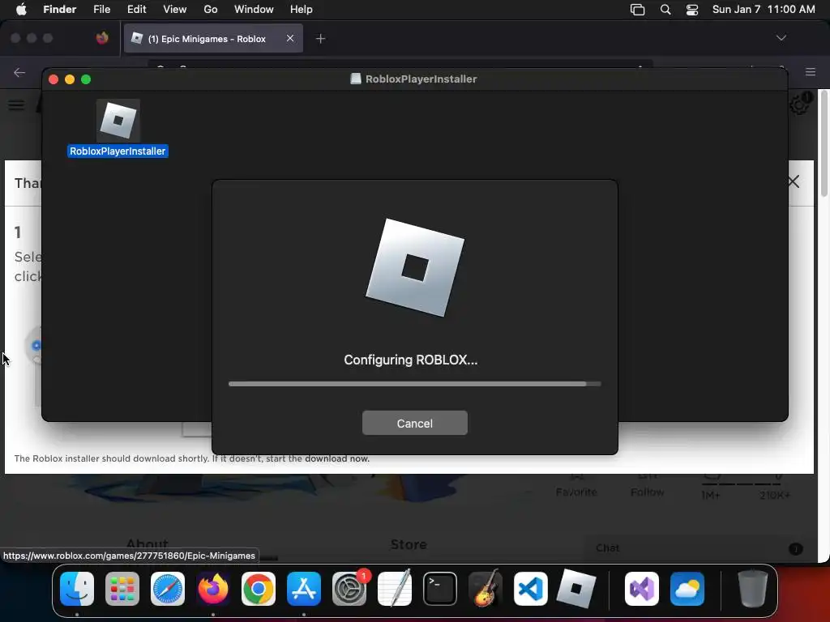
Task: Open the Edit menu
Action: pyautogui.click(x=136, y=10)
